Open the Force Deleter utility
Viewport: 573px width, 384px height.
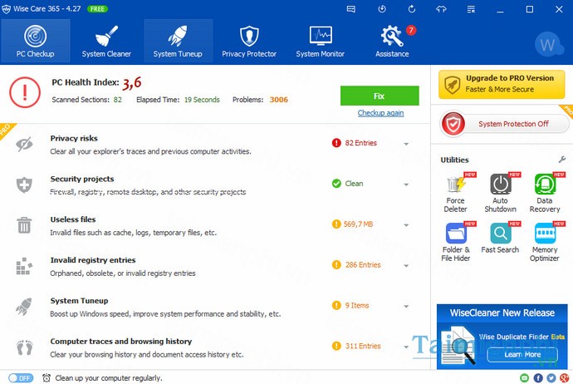point(455,192)
